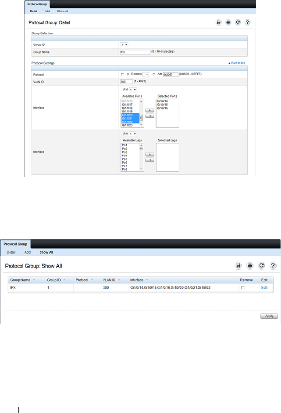The width and height of the screenshot is (281, 413).
Task: Click the Back to top link
Action: pos(237,63)
